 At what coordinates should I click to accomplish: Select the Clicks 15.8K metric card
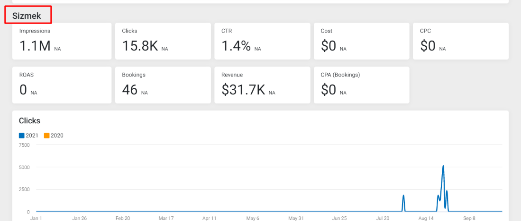pos(163,41)
